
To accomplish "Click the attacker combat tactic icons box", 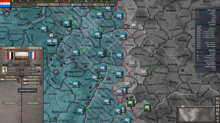I will coord(12,70).
